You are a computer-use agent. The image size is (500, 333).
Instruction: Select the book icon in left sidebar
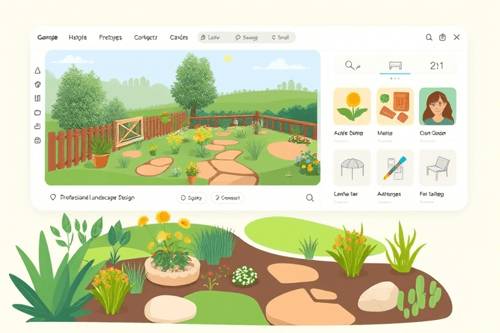[38, 98]
